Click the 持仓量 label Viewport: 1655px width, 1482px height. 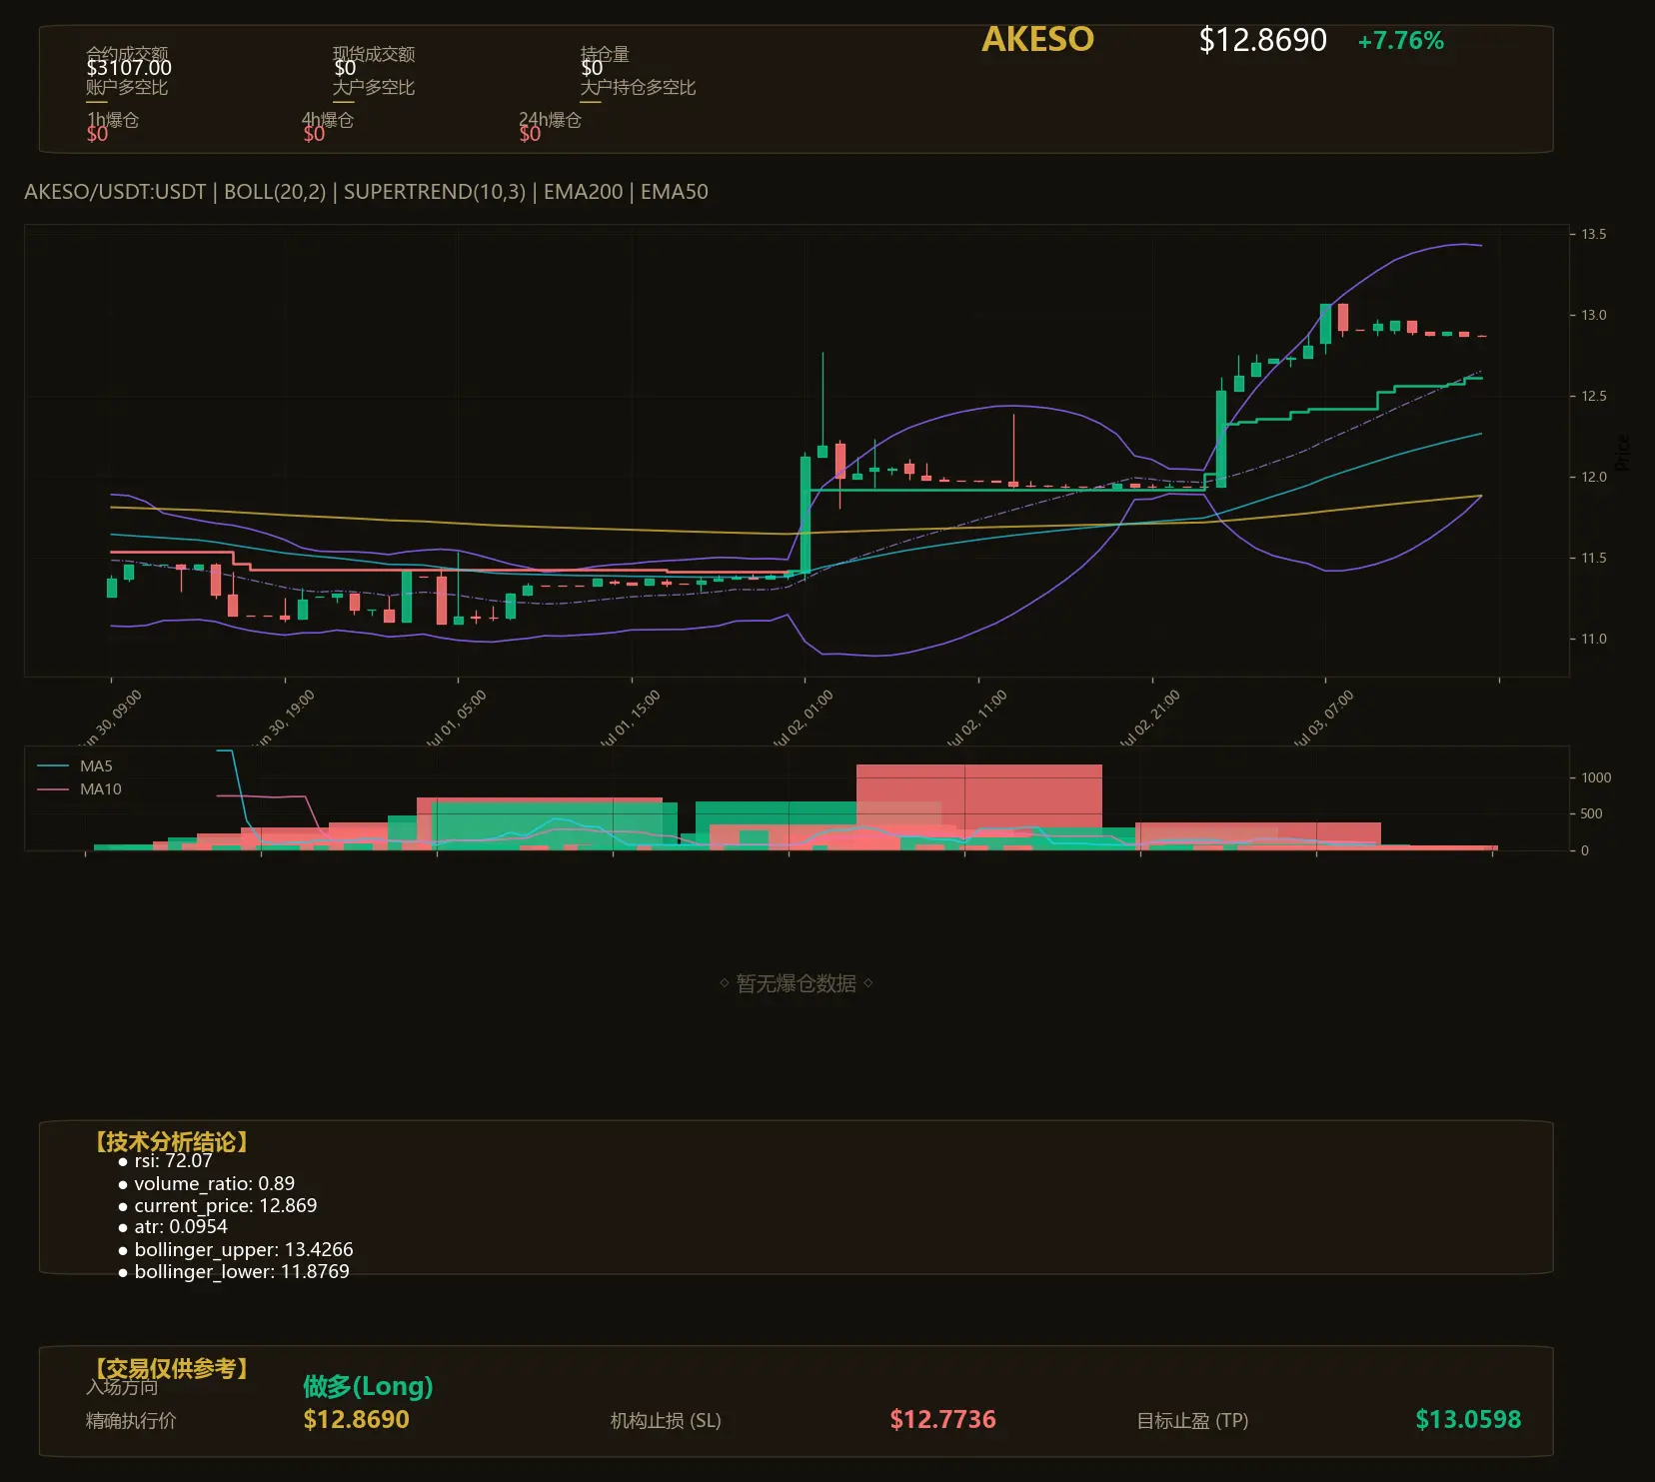click(x=605, y=54)
